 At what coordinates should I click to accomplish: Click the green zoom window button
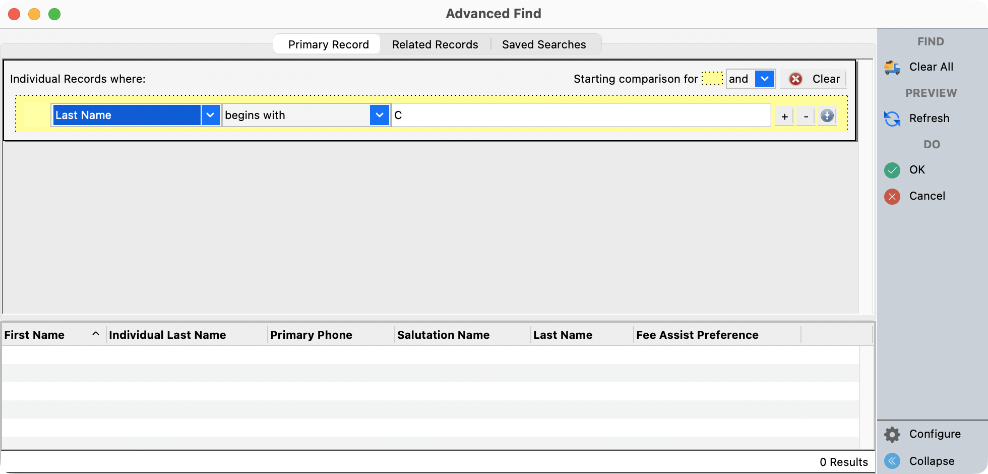click(x=54, y=14)
